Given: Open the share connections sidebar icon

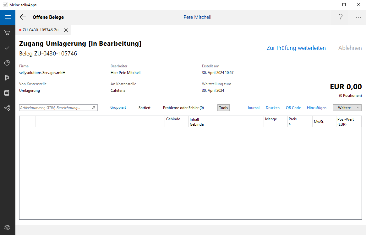Looking at the screenshot, I should pos(7,108).
